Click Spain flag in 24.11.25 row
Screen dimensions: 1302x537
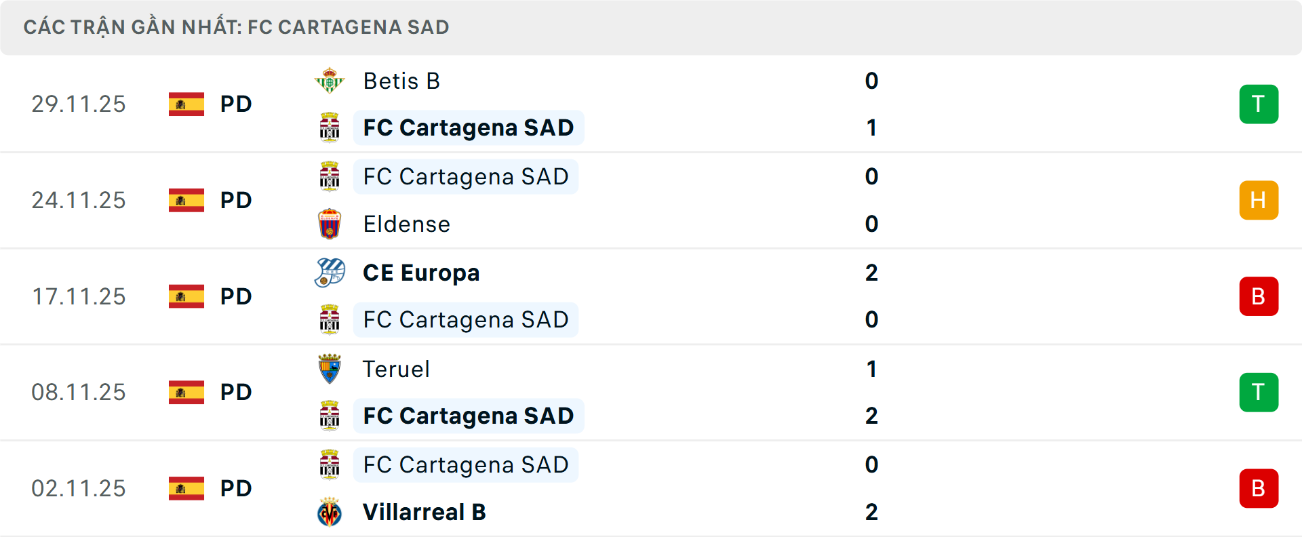pyautogui.click(x=186, y=200)
